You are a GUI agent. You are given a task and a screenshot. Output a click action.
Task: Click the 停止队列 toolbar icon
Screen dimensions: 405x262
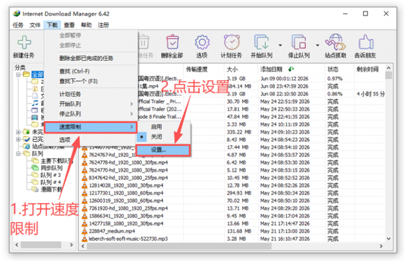[298, 42]
